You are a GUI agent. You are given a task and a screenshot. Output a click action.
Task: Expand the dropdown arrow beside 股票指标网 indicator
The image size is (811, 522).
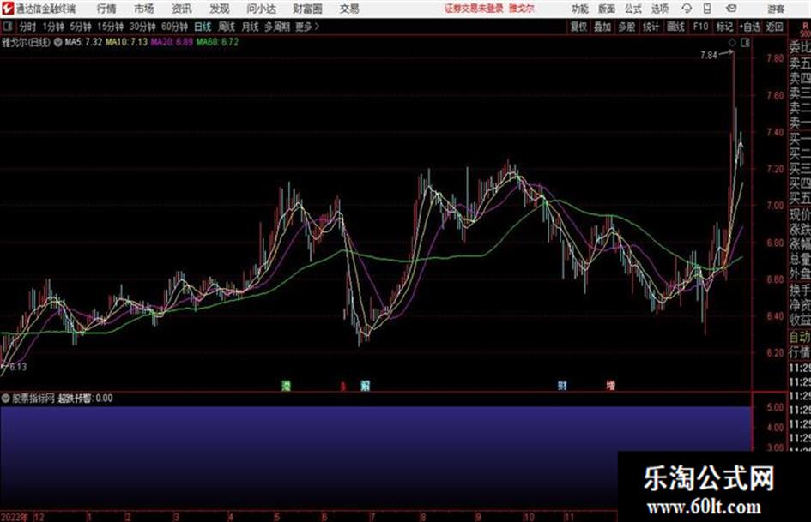pos(6,399)
